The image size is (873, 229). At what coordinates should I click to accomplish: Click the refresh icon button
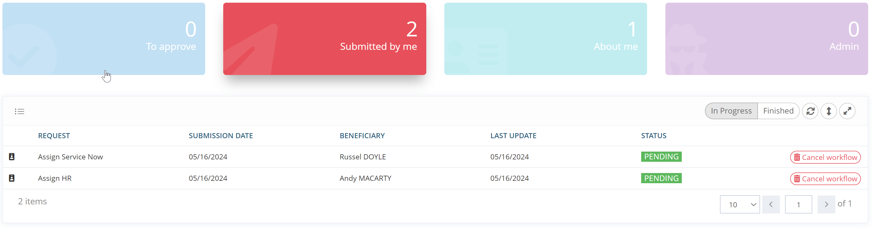tap(810, 111)
